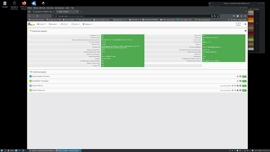Open Autres marque-pages folder

[239, 20]
